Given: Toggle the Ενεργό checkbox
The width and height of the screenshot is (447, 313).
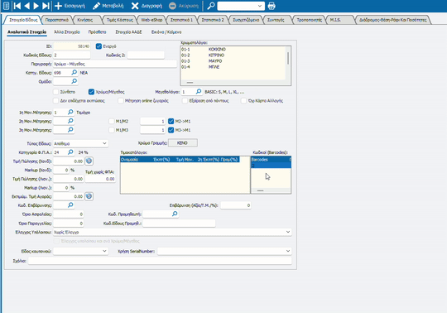Looking at the screenshot, I should point(99,46).
